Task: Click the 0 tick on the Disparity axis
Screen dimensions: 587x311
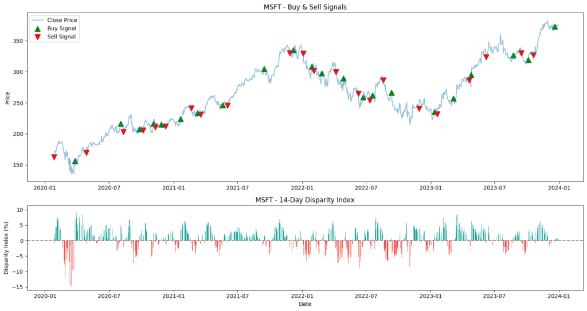Action: coord(22,241)
